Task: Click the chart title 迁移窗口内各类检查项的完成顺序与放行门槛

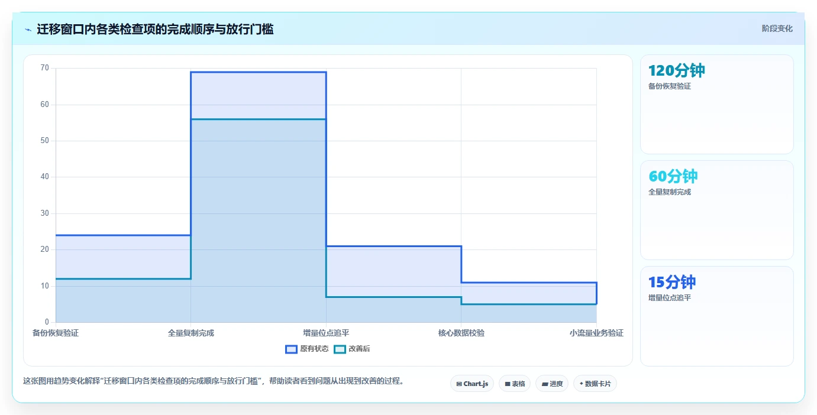Action: point(155,30)
